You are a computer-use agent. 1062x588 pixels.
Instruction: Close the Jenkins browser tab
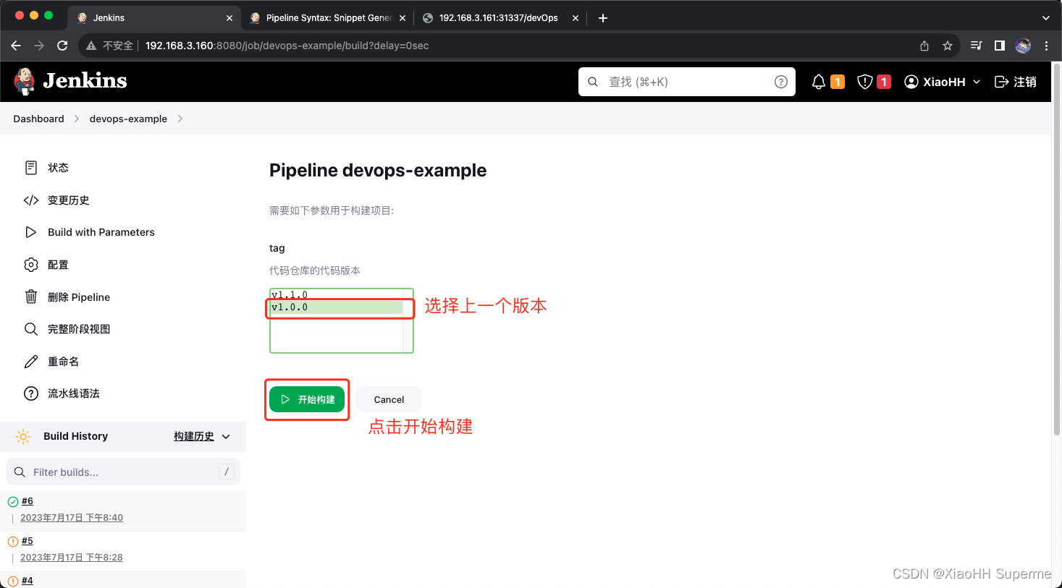[229, 18]
